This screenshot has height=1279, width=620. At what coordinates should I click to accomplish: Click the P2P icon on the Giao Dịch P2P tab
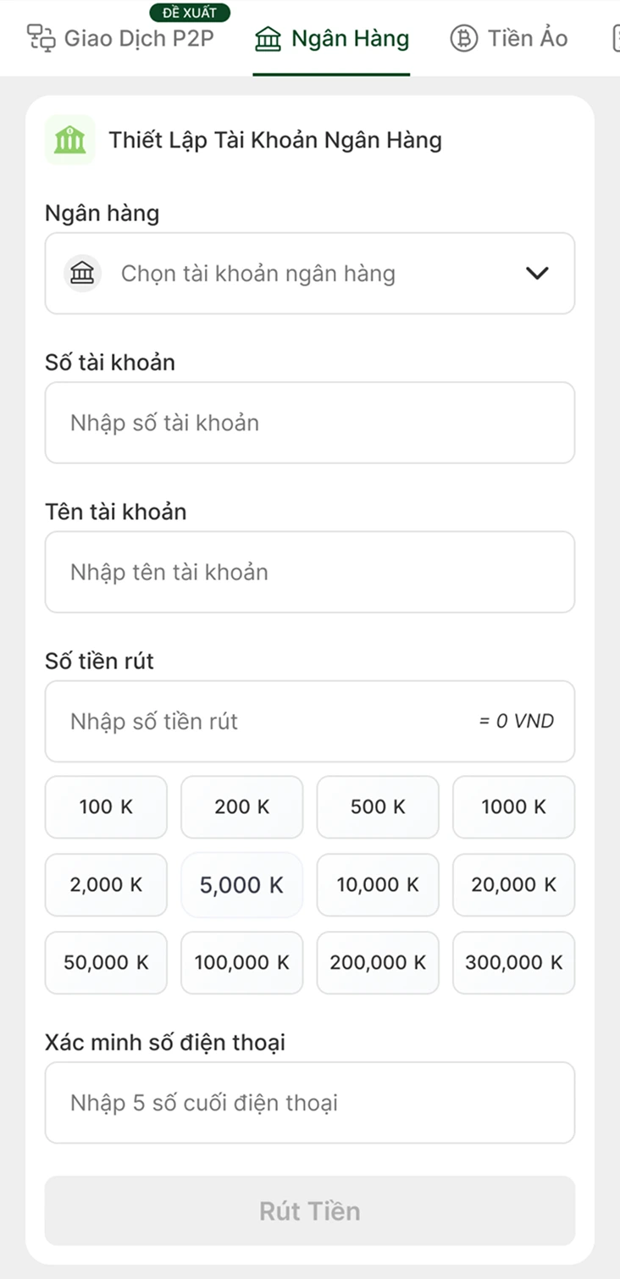tap(40, 38)
